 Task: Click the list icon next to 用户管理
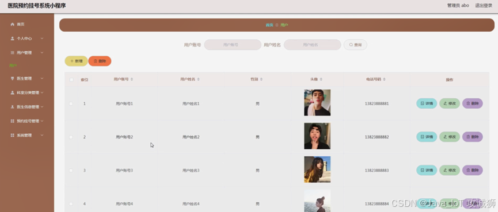(x=13, y=53)
